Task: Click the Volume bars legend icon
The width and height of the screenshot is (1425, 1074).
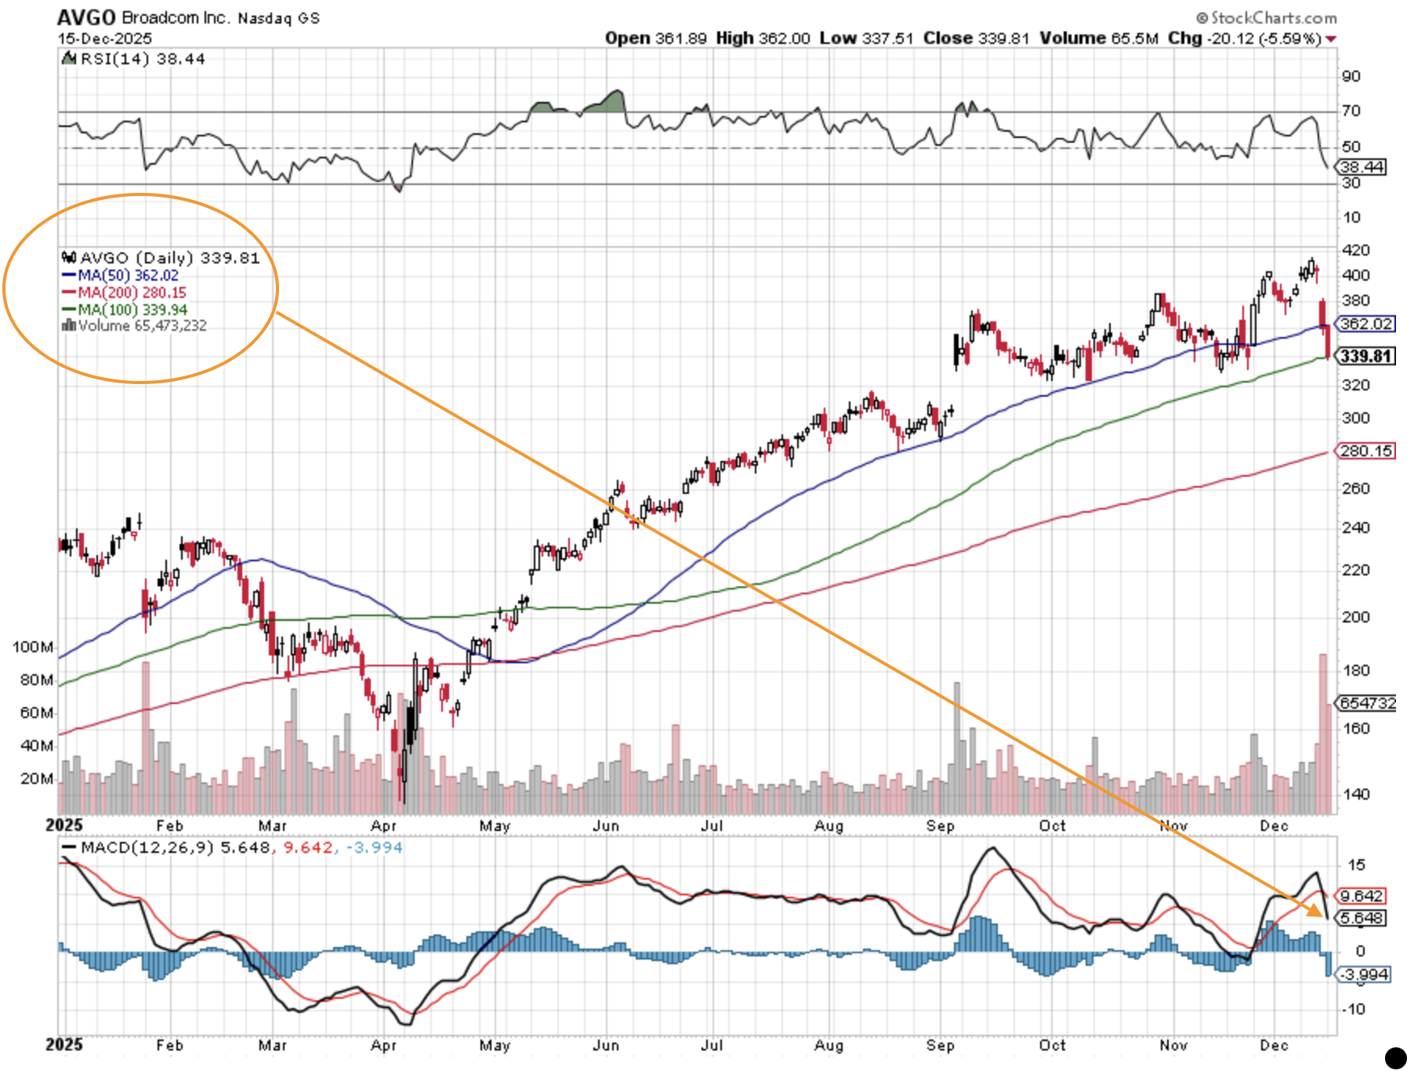Action: click(69, 325)
